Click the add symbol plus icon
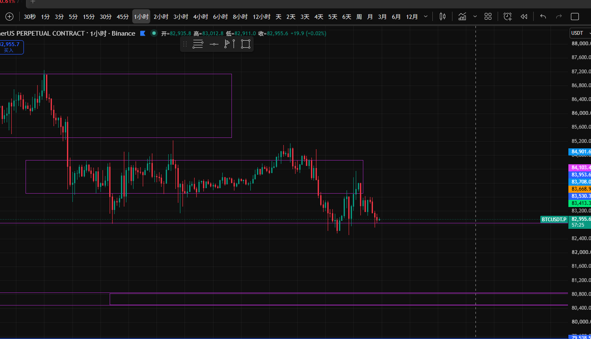The image size is (591, 339). pyautogui.click(x=9, y=17)
